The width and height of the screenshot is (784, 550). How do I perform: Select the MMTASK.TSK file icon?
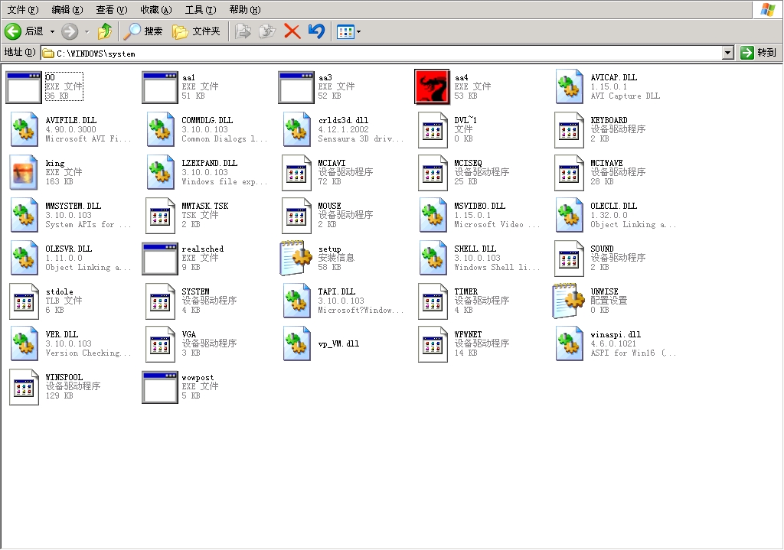[160, 216]
